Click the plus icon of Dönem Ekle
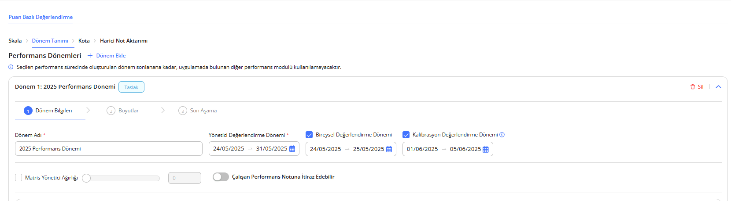This screenshot has width=731, height=201. [x=90, y=56]
